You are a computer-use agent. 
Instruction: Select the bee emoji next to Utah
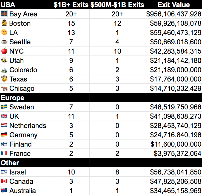(4, 60)
